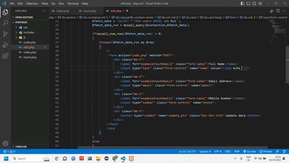Open Chrome from the taskbar
This screenshot has height=163, width=289.
tap(115, 158)
